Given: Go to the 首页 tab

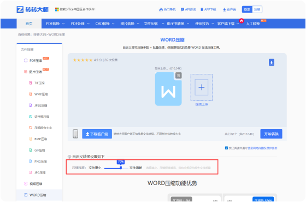Looking at the screenshot, I should coord(29,24).
